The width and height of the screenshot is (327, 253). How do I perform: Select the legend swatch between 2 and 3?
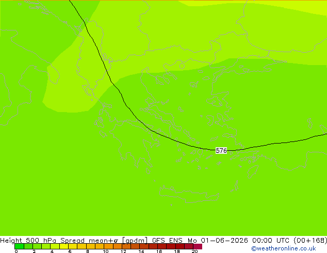tap(37, 246)
